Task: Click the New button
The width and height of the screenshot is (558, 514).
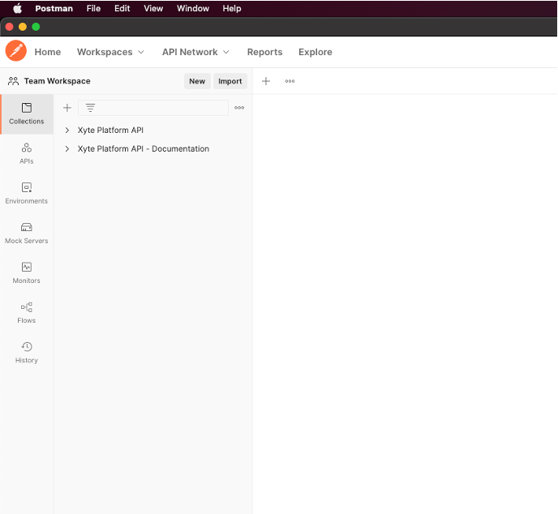Action: click(197, 81)
